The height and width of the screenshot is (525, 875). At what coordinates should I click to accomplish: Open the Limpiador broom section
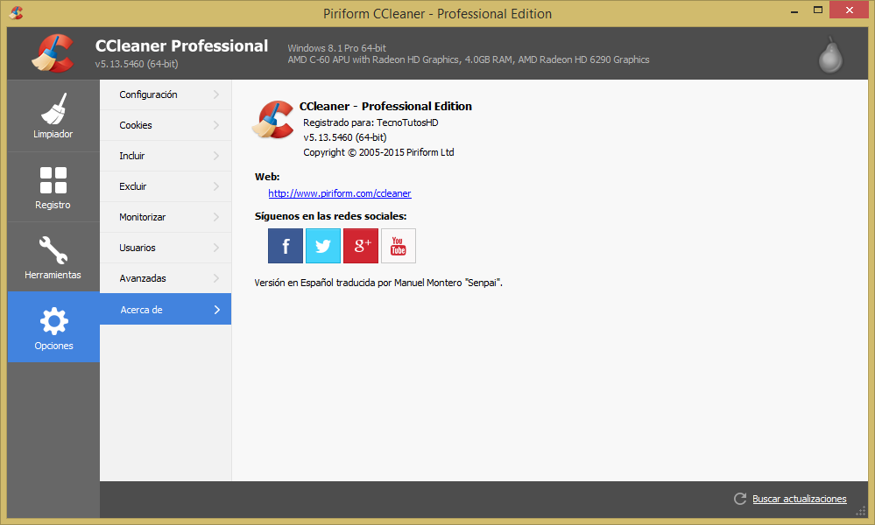pos(53,115)
